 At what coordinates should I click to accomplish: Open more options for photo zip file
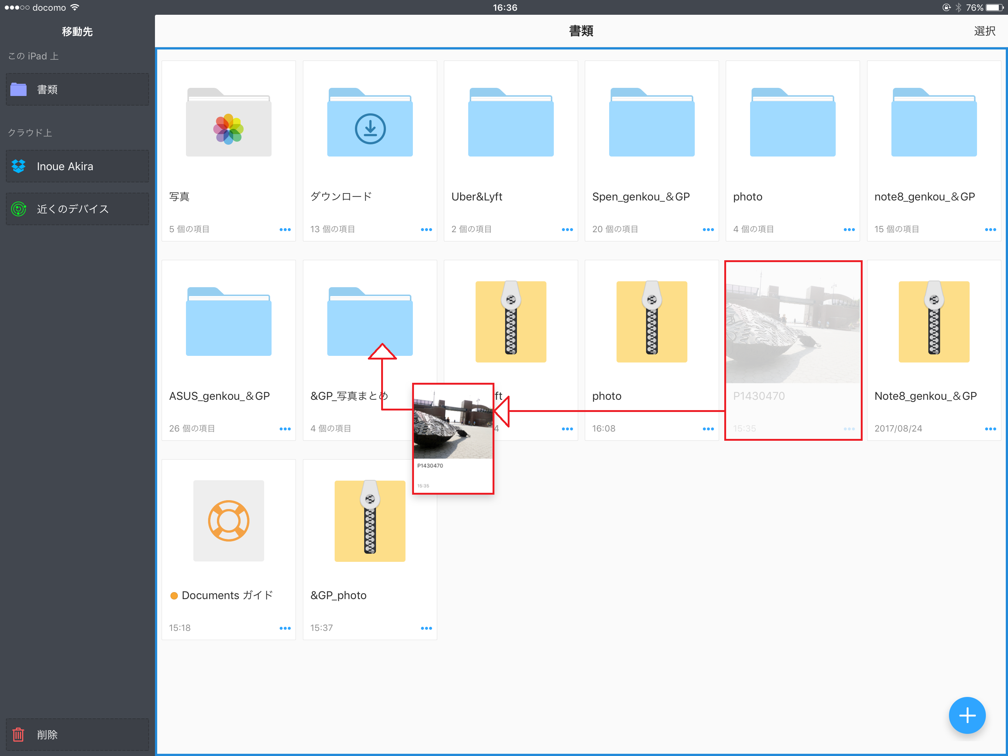click(708, 429)
